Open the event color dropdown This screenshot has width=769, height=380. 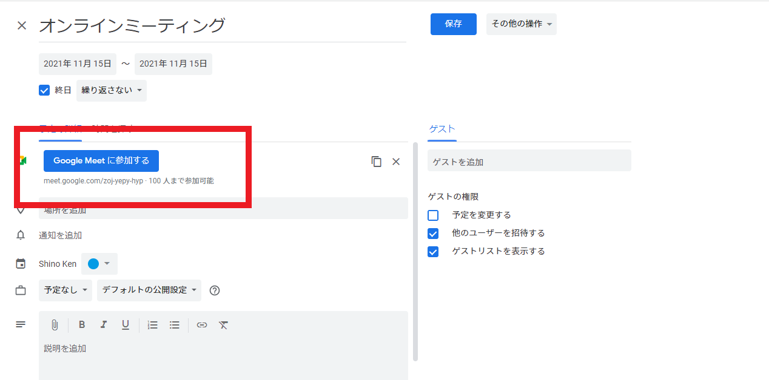(99, 264)
